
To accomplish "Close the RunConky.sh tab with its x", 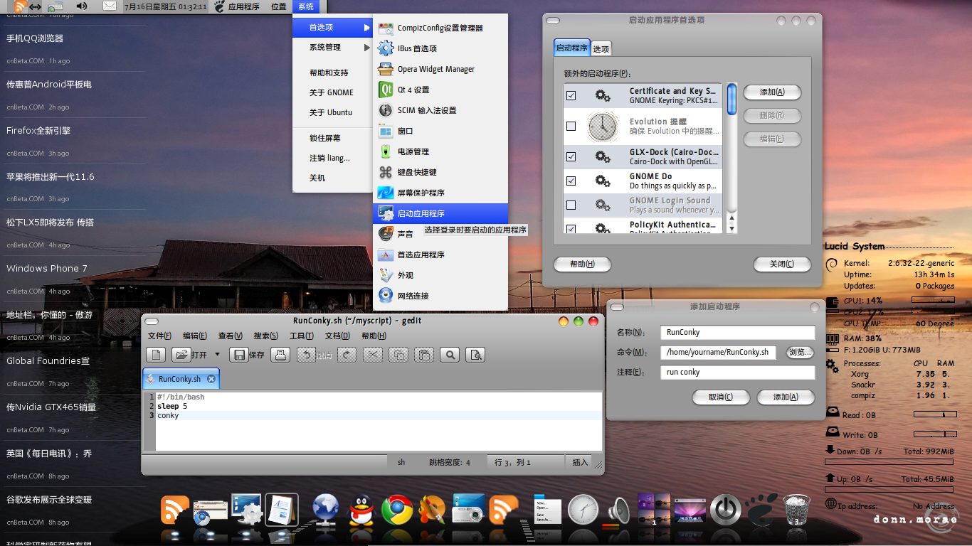I will tap(211, 379).
